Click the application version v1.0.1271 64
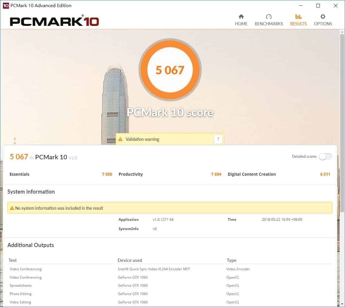The image size is (345, 307). pos(163,220)
